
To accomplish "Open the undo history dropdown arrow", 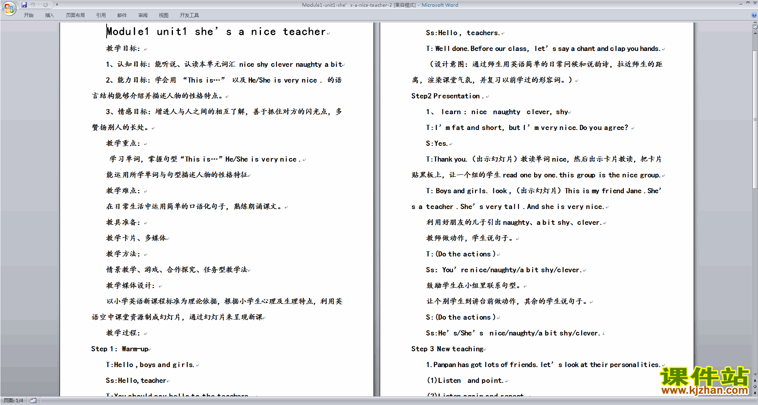I will 38,5.
